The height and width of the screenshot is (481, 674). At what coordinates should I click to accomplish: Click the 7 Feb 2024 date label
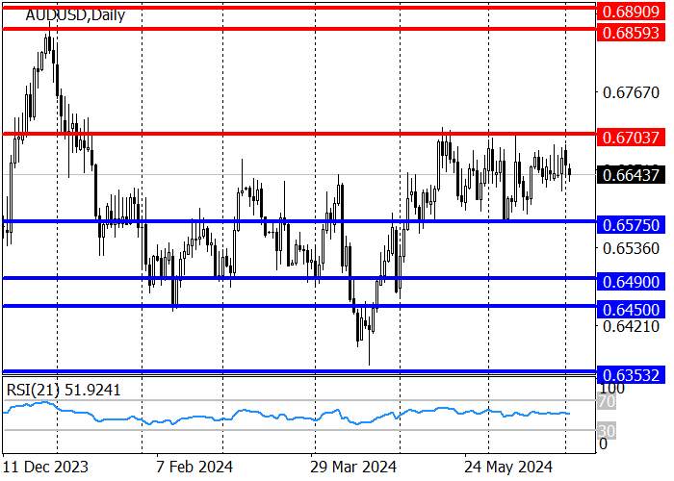point(194,467)
